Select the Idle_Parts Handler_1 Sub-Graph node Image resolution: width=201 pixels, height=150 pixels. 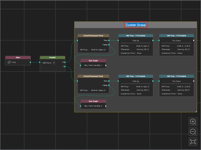93,64
